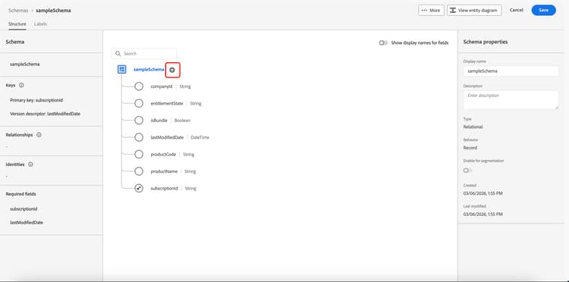Click the Boolean type label

pos(183,121)
